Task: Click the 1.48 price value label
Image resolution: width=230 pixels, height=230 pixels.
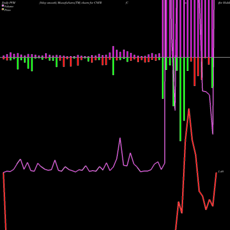Action: (221, 172)
